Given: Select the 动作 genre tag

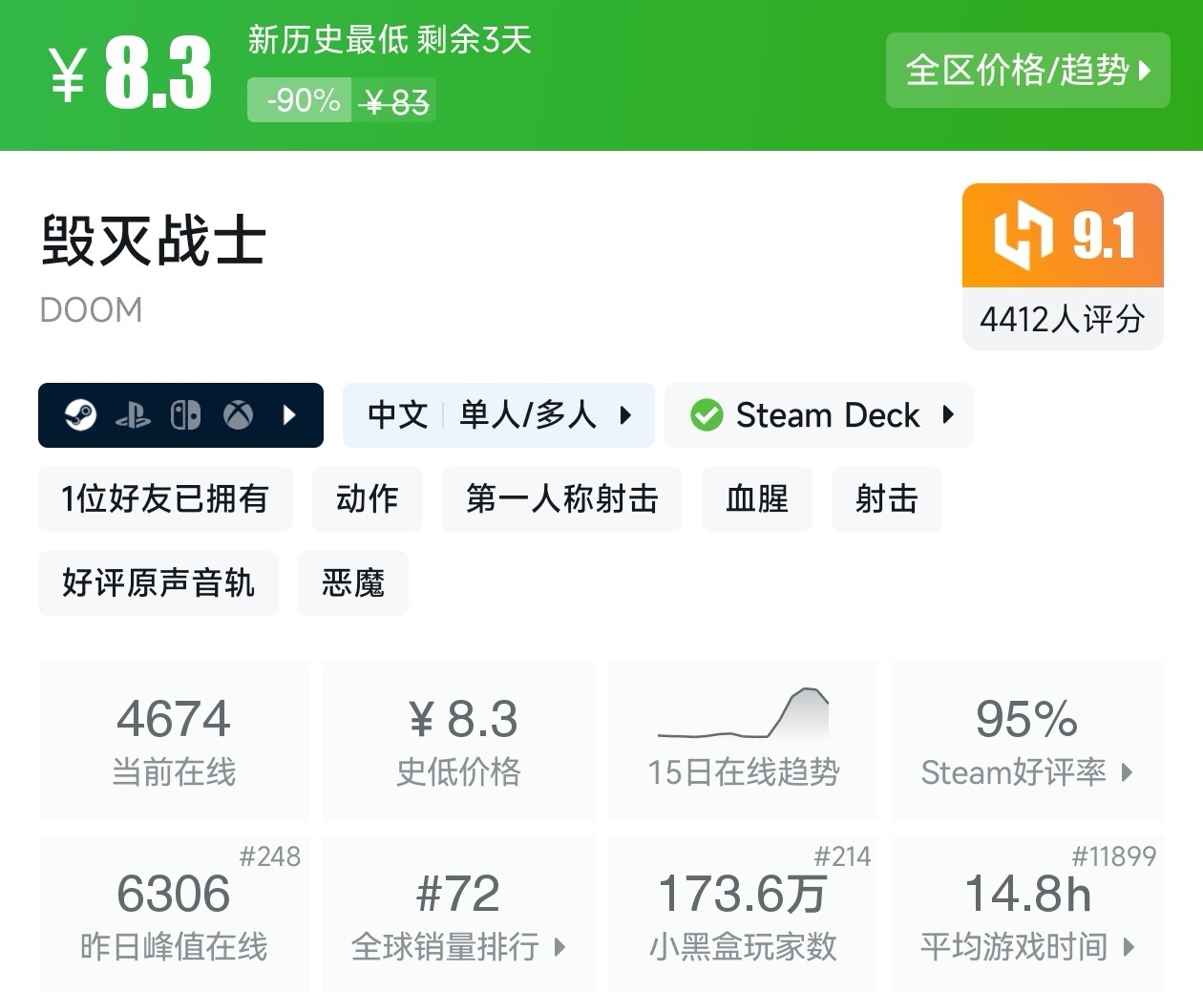Looking at the screenshot, I should 368,498.
